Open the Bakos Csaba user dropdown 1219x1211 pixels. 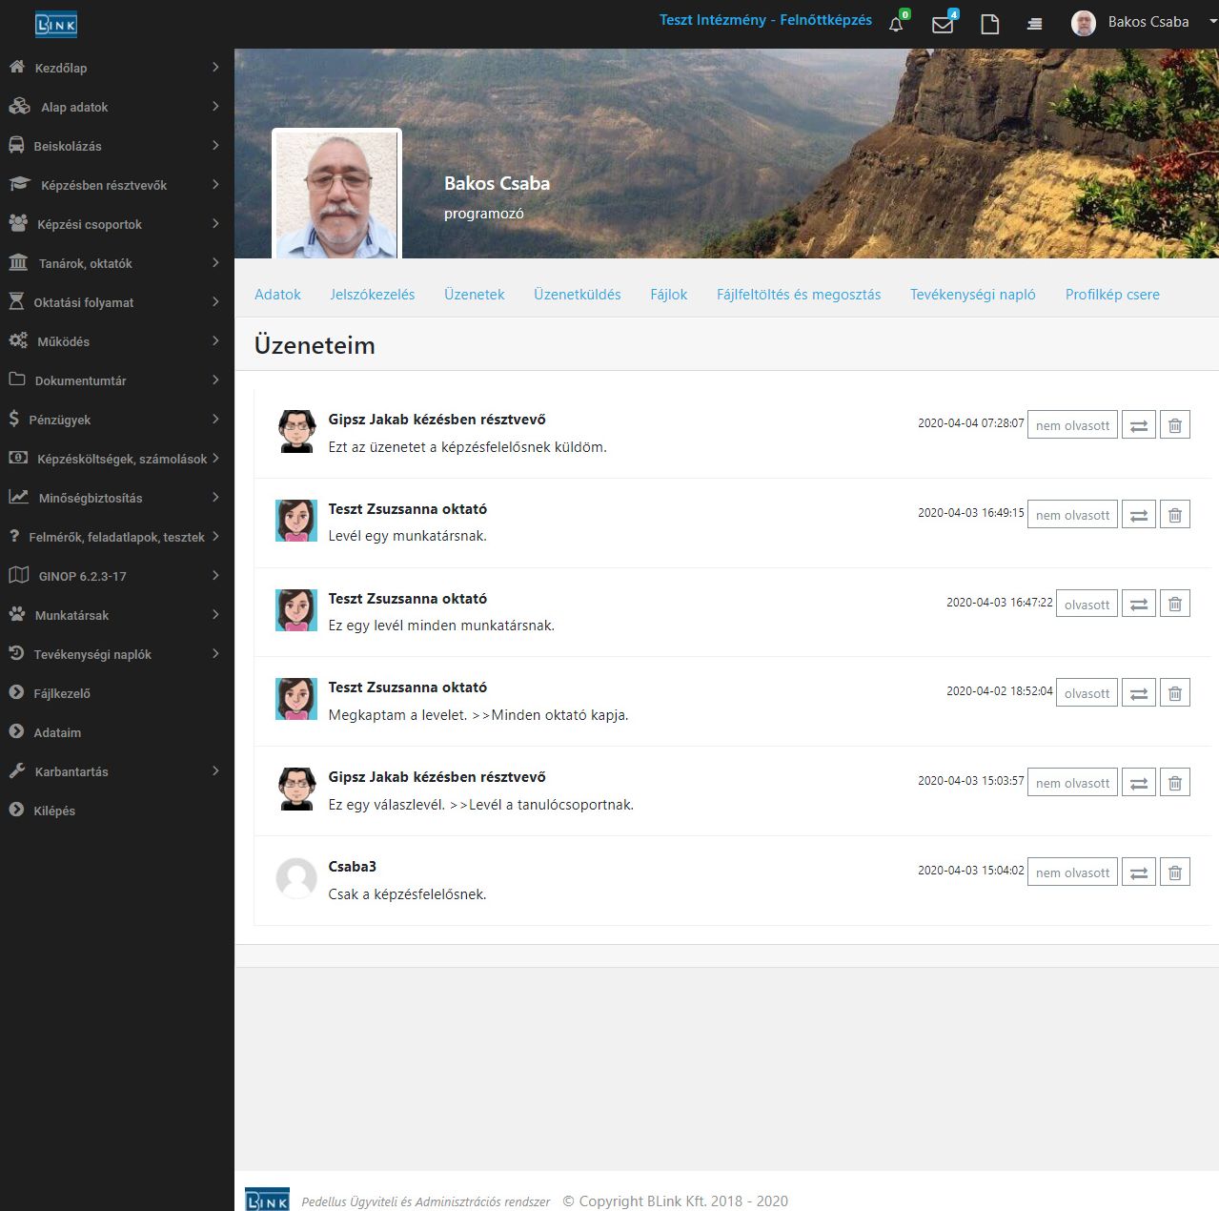[x=1143, y=23]
